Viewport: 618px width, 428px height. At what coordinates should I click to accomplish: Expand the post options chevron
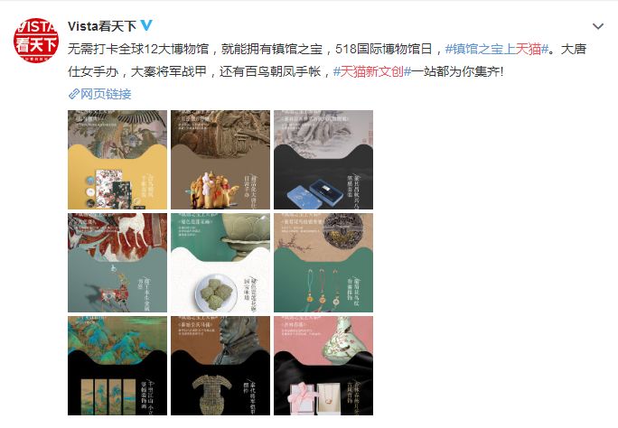click(598, 26)
